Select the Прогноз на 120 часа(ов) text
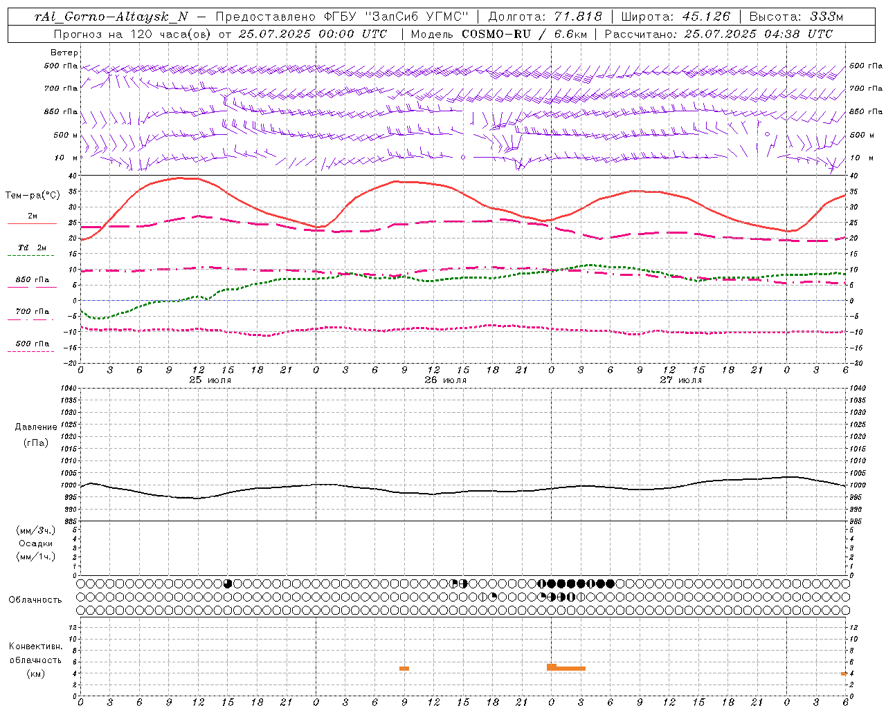886x708 pixels. pyautogui.click(x=133, y=34)
